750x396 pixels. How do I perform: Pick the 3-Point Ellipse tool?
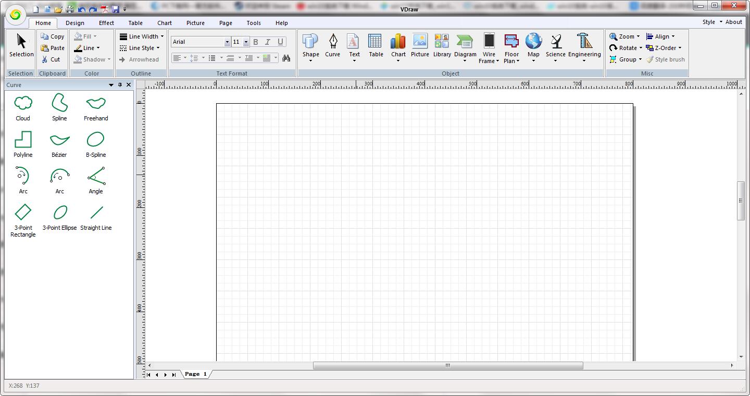point(59,217)
